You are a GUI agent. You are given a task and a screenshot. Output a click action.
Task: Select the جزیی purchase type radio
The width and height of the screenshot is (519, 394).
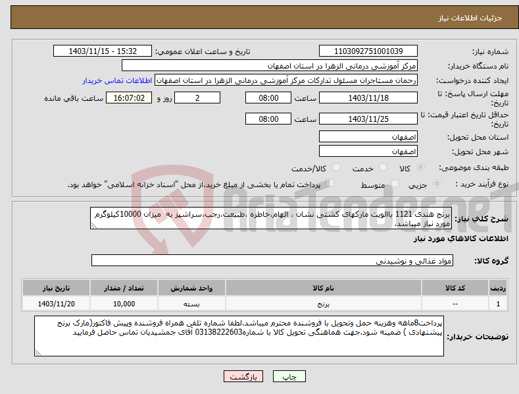[437, 183]
